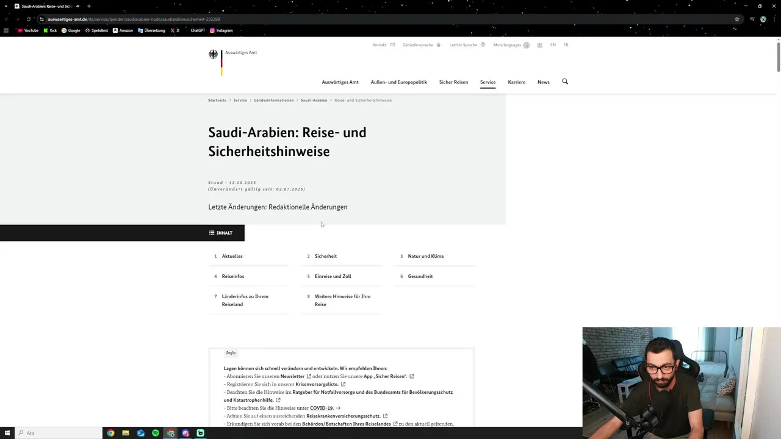Open the Newsletter link in Info box

(x=295, y=376)
